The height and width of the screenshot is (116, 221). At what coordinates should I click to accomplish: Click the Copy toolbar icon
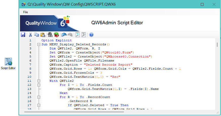[36, 35]
